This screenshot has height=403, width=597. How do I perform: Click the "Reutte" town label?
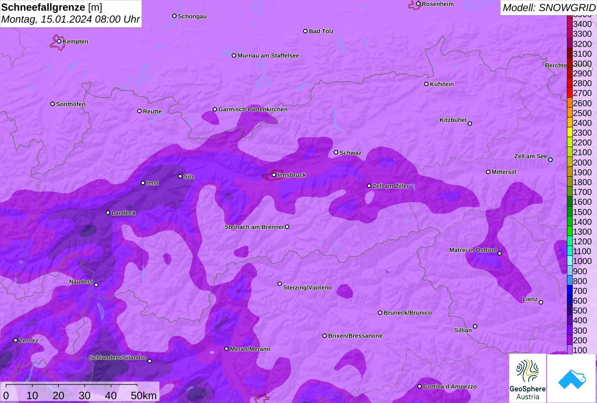[152, 112]
